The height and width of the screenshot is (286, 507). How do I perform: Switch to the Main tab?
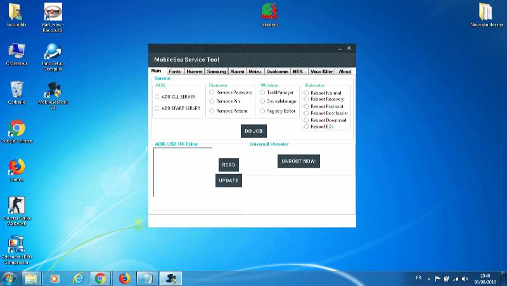pos(157,71)
